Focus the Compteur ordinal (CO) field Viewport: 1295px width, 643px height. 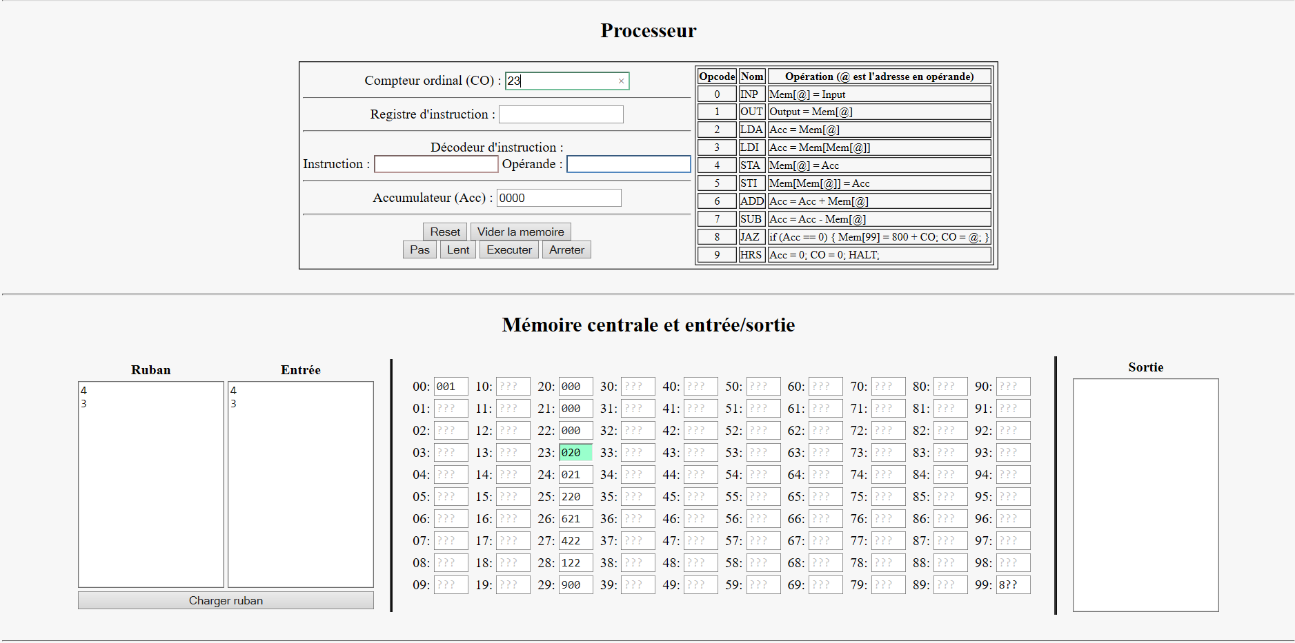pyautogui.click(x=567, y=81)
